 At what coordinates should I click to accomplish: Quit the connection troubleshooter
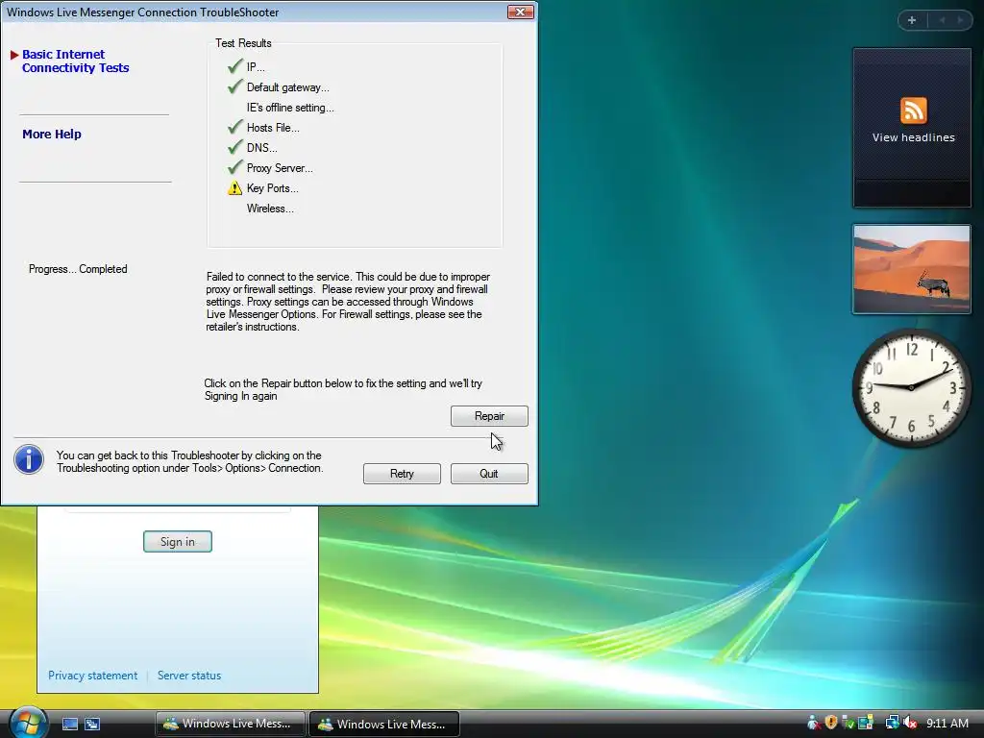(489, 474)
